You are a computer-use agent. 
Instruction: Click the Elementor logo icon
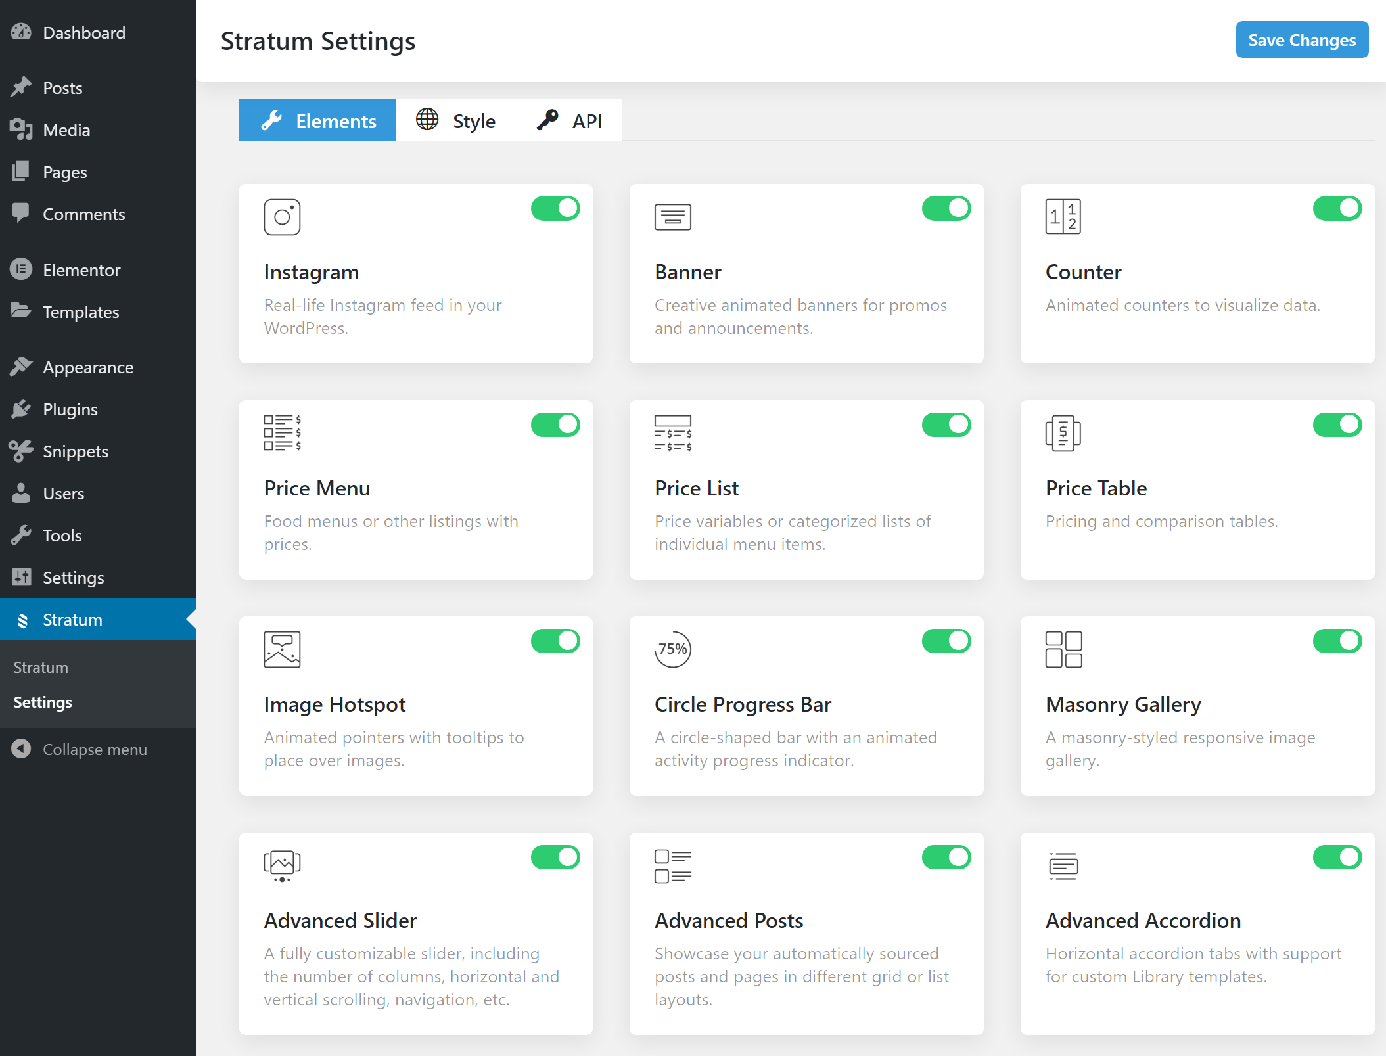21,269
